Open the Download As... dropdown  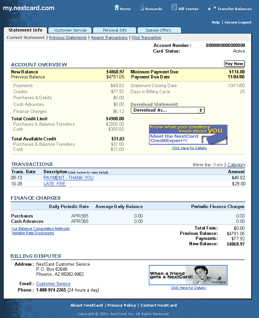click(x=168, y=110)
